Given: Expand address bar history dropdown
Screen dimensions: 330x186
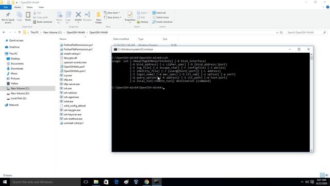Looking at the screenshot, I should [277, 33].
